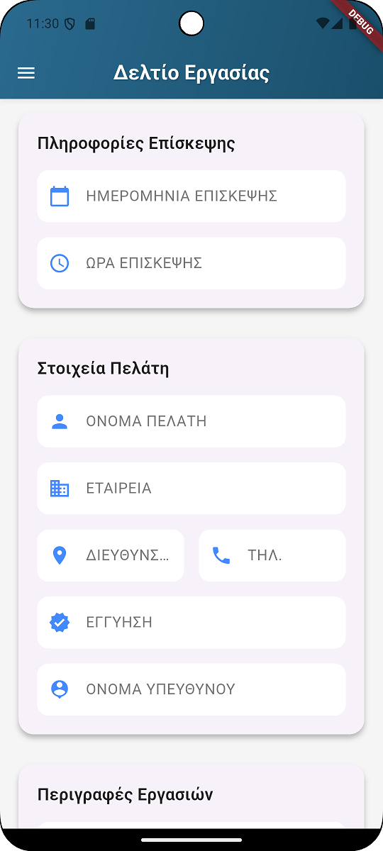Focus the ΟΝΟΜΑ ΥΠΕΥΘΥΝΟΥ field

pyautogui.click(x=191, y=689)
